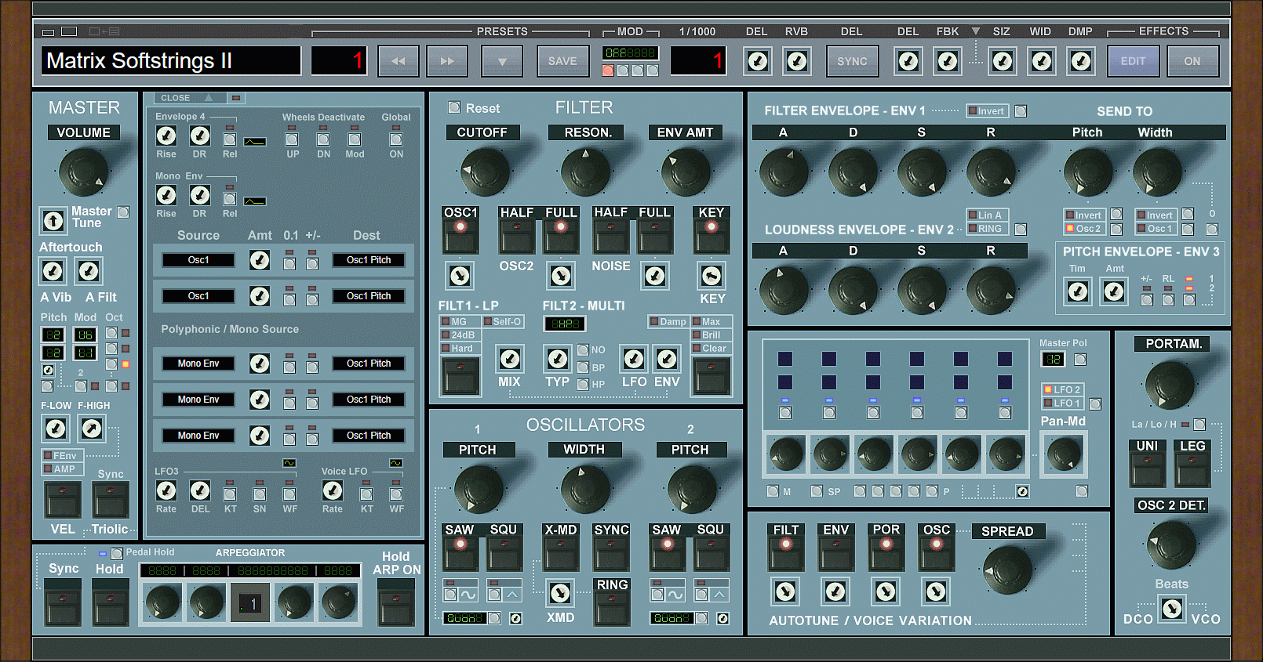
Task: Toggle the filter KEY switch
Action: (x=712, y=236)
